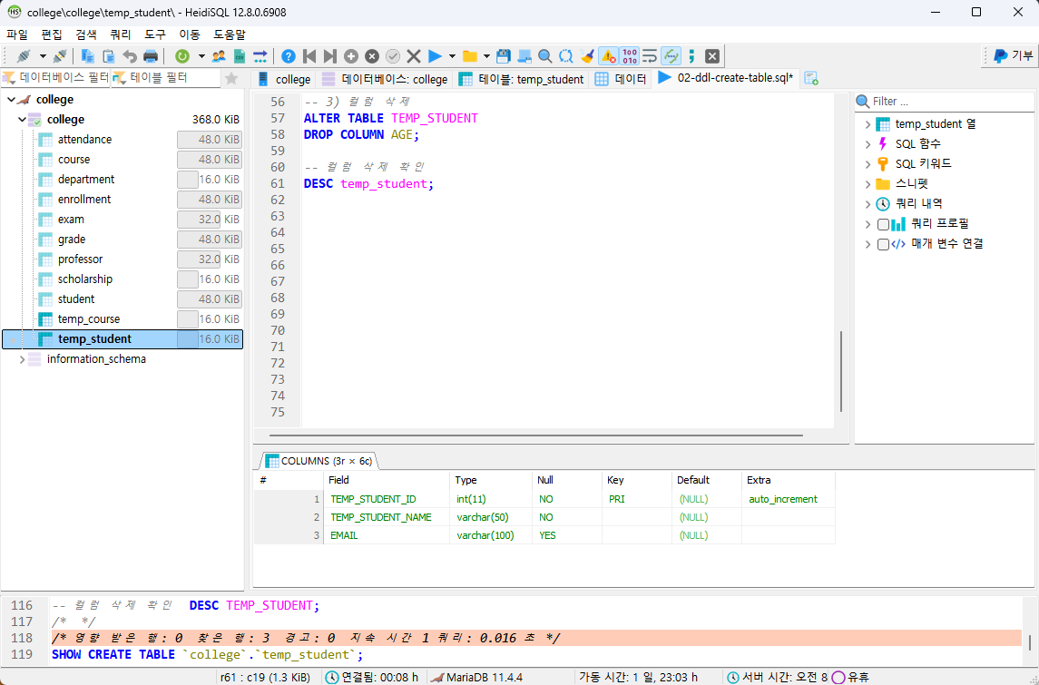Run the current SQL query
Screen dimensions: 1039x685
tap(435, 55)
